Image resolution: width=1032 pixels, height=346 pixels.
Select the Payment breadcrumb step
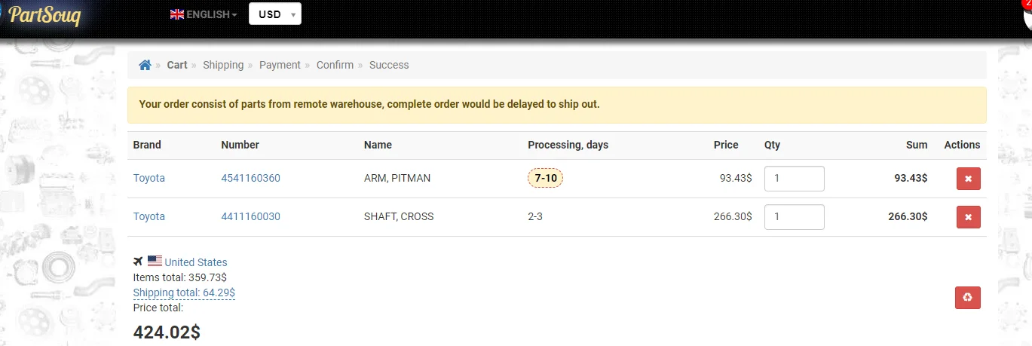pyautogui.click(x=280, y=65)
